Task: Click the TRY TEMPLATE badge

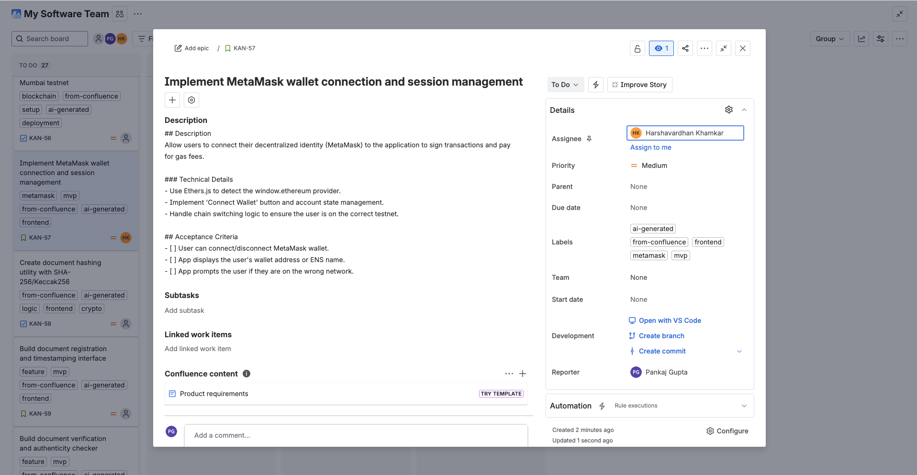Action: click(x=501, y=394)
